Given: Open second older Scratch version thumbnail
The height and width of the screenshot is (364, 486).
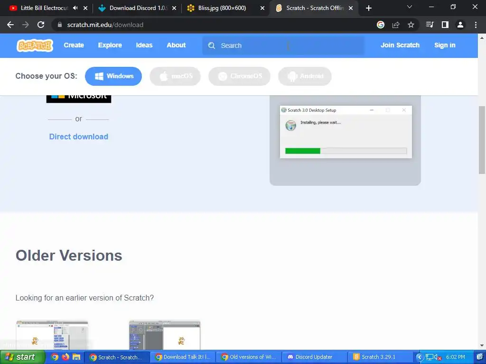Looking at the screenshot, I should 165,336.
